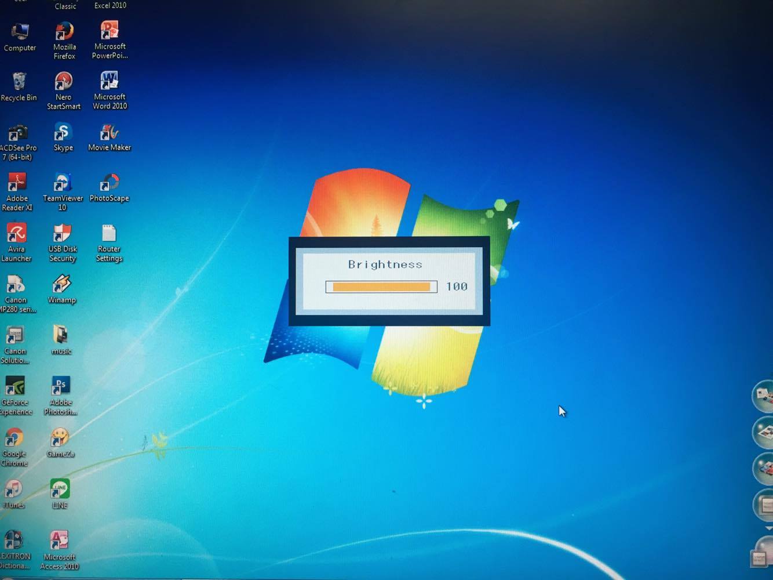Launch iTunes from the desktop
The width and height of the screenshot is (773, 580).
[13, 494]
